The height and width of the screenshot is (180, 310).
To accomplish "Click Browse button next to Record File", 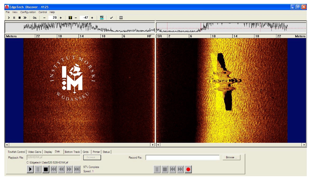I will pos(231,157).
